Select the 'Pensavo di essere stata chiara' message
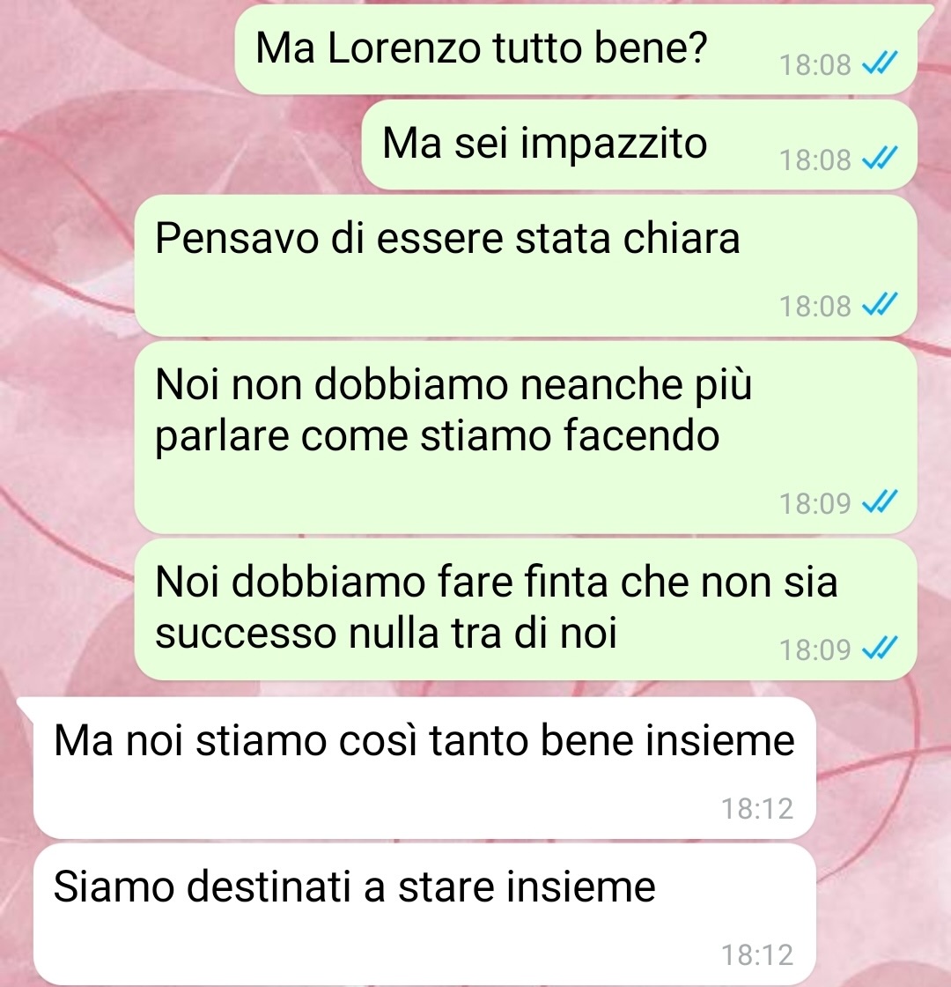 click(526, 265)
